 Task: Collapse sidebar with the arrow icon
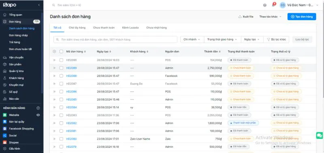(x=39, y=5)
